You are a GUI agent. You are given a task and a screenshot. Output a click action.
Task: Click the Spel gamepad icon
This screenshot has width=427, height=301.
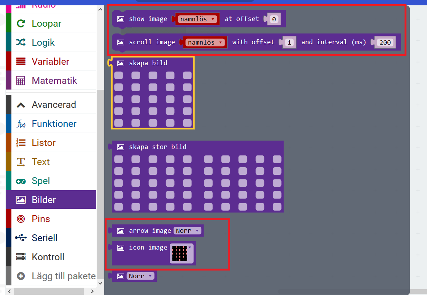(21, 181)
